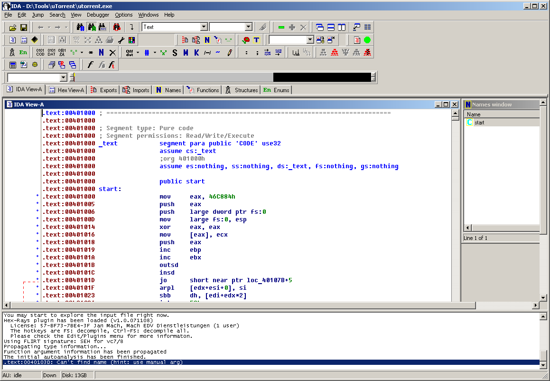The height and width of the screenshot is (381, 550).
Task: Click the 46C884h immediate value
Action: tap(222, 197)
